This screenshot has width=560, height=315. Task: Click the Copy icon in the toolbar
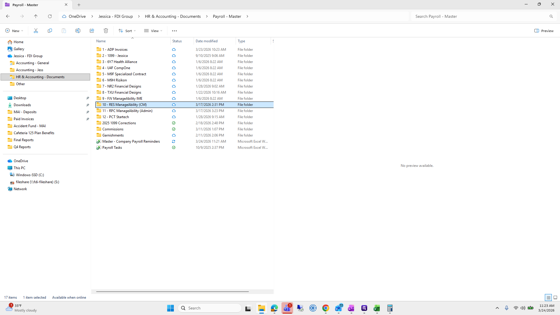(50, 31)
